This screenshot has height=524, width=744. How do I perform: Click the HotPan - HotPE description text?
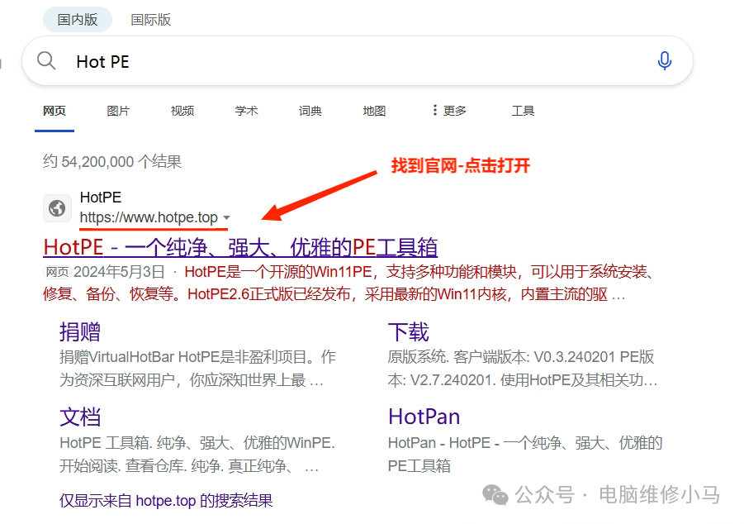[x=525, y=455]
